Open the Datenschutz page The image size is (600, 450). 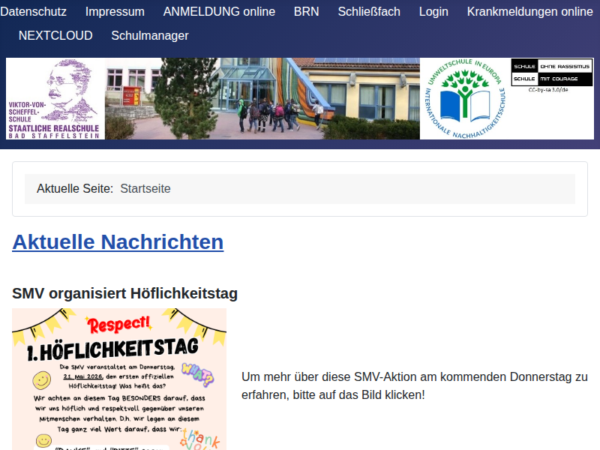pyautogui.click(x=33, y=11)
